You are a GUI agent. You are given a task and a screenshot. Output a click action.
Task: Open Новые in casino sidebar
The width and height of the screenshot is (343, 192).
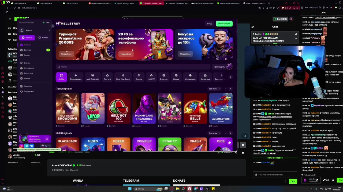point(27,78)
